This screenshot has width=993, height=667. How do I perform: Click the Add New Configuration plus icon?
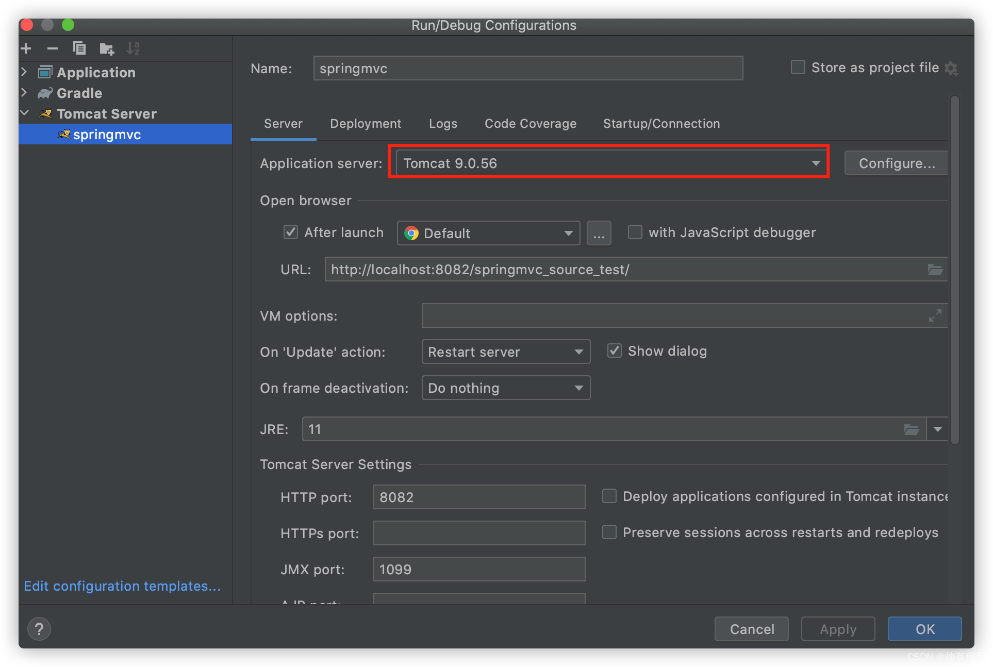[26, 48]
